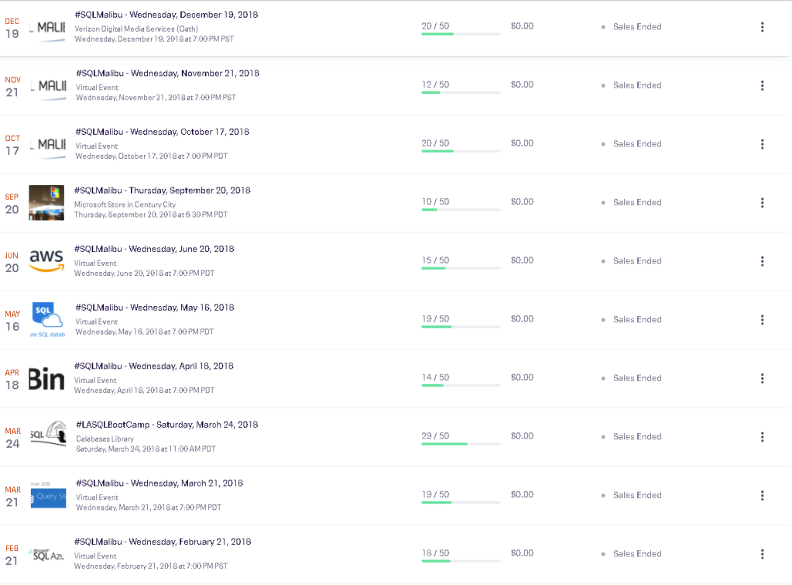792x585 pixels.
Task: Open options menu for February 21 event
Action: (762, 554)
